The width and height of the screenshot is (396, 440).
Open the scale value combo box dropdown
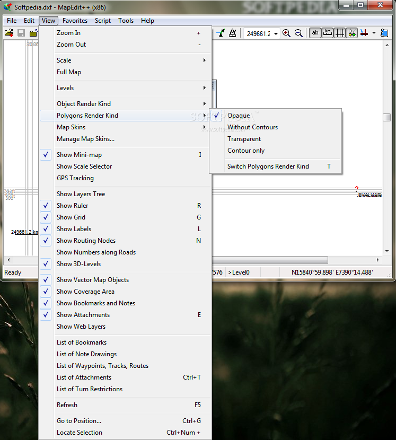click(x=276, y=34)
